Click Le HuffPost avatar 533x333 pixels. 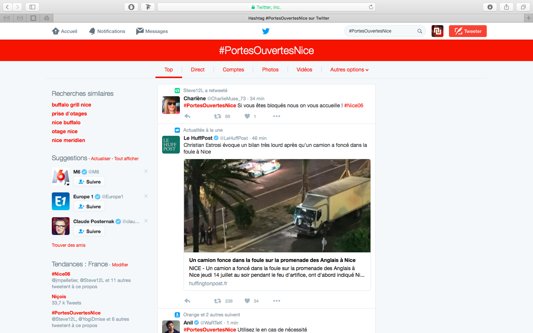(171, 144)
